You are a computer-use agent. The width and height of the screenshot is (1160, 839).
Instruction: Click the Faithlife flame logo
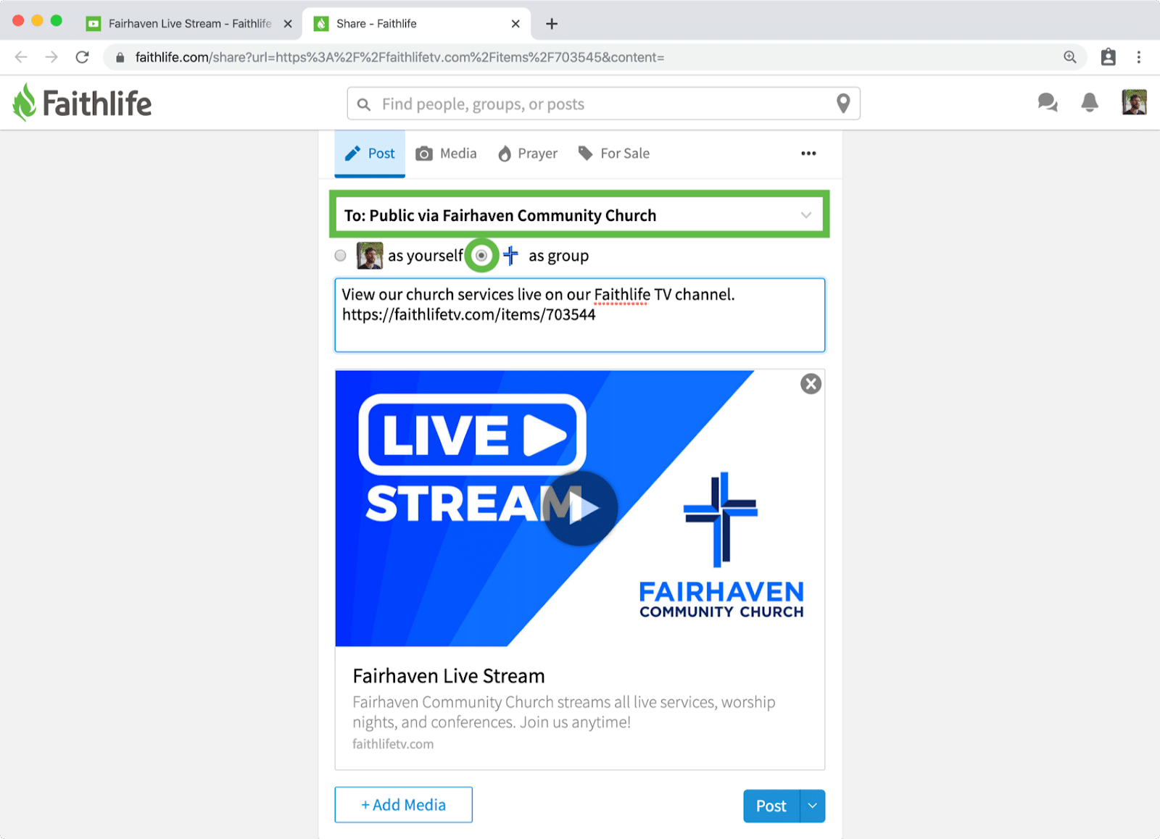pos(24,102)
